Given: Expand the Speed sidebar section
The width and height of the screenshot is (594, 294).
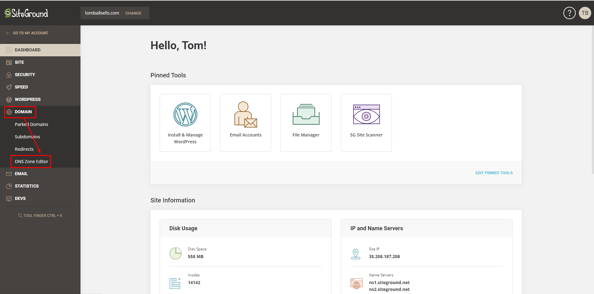Looking at the screenshot, I should (x=21, y=87).
